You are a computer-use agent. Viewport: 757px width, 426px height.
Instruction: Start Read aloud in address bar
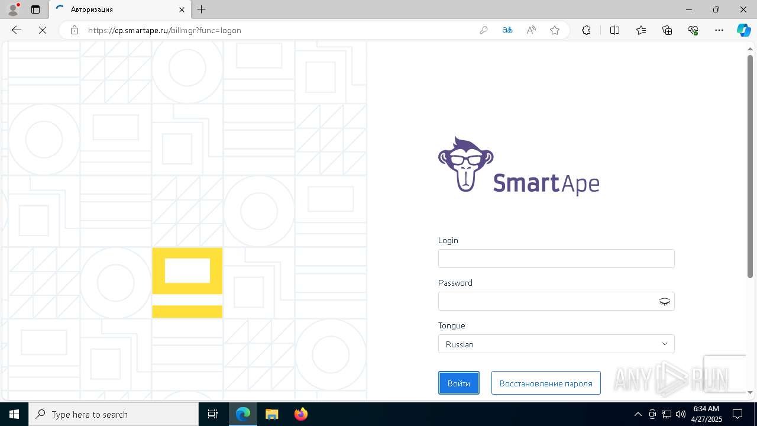coord(531,30)
